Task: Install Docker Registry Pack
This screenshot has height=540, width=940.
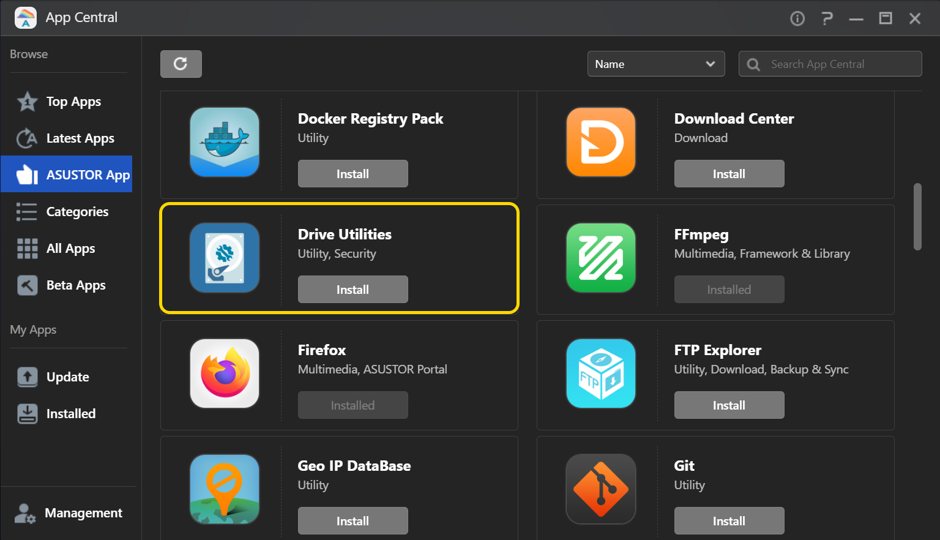Action: click(353, 174)
